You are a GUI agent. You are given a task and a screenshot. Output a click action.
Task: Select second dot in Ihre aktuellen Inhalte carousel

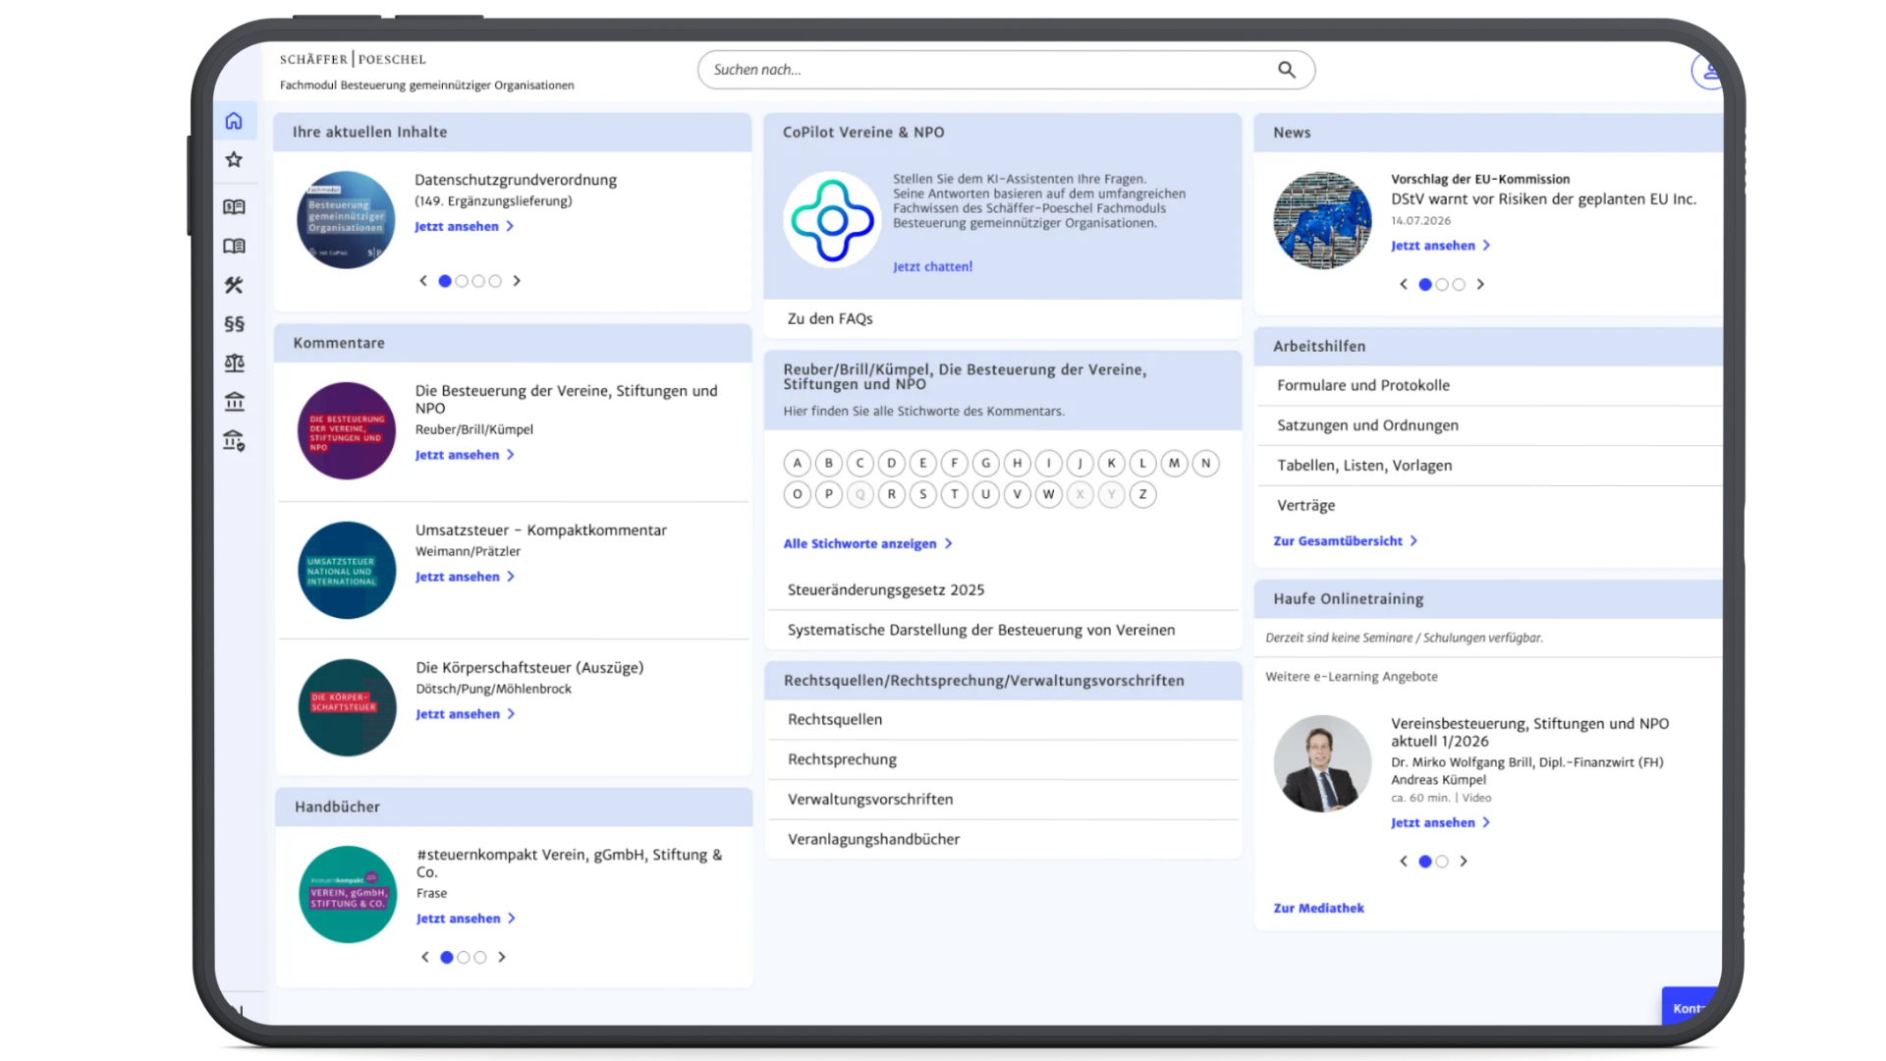[x=462, y=281]
